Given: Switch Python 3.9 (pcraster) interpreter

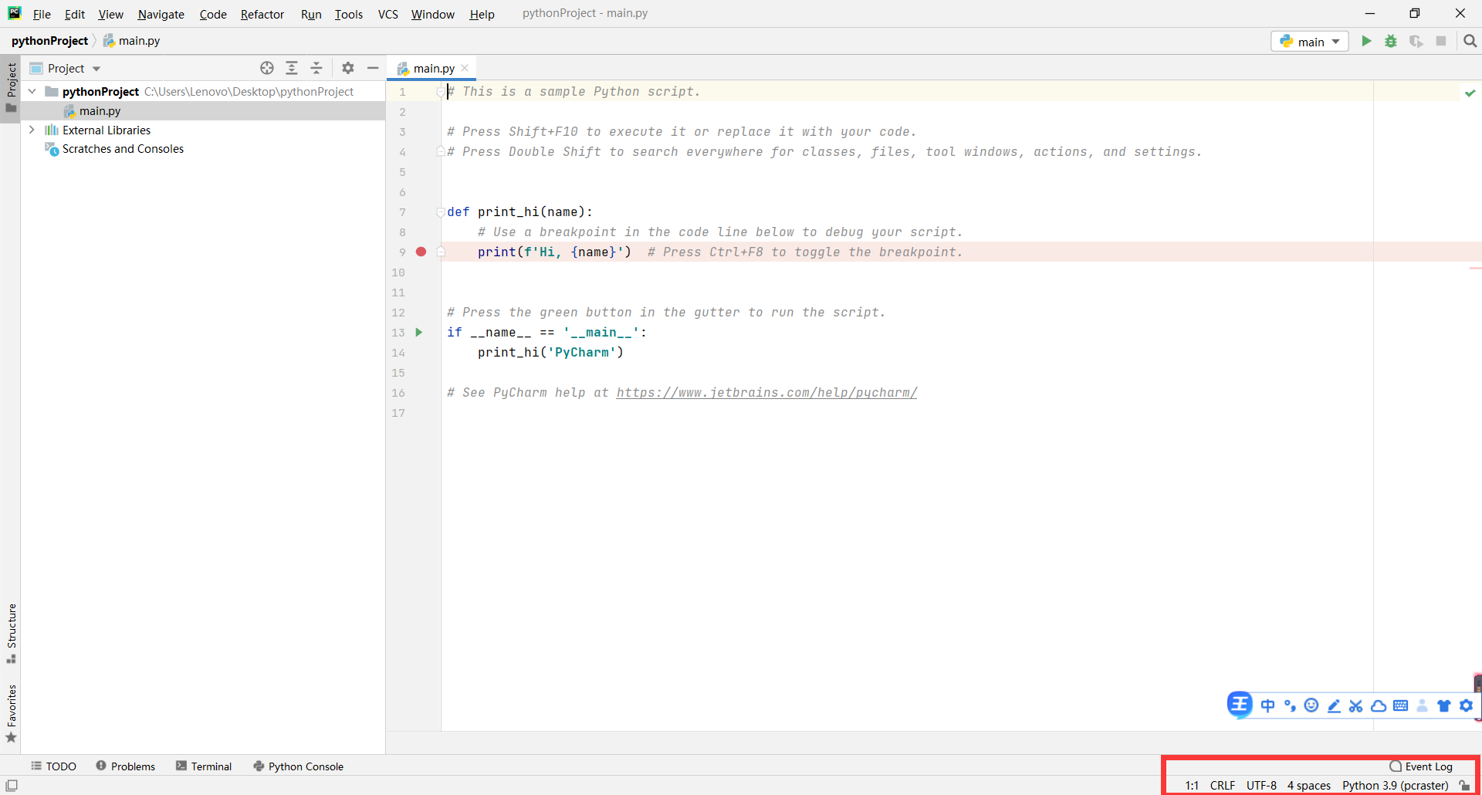Looking at the screenshot, I should 1395,785.
